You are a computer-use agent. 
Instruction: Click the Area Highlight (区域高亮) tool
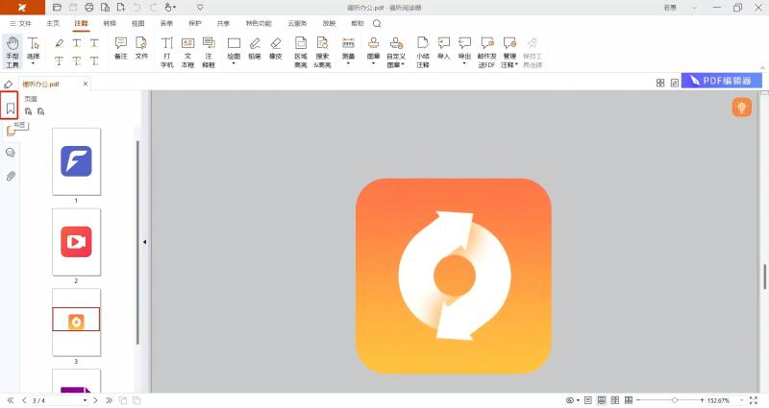pos(301,52)
